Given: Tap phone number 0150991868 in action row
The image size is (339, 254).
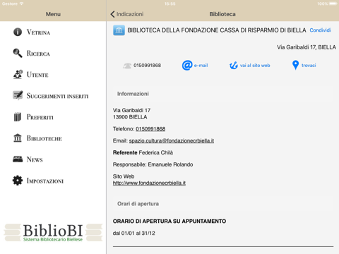Looking at the screenshot, I should [x=147, y=66].
